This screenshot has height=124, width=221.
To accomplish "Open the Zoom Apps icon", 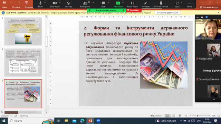I will click(x=177, y=4).
